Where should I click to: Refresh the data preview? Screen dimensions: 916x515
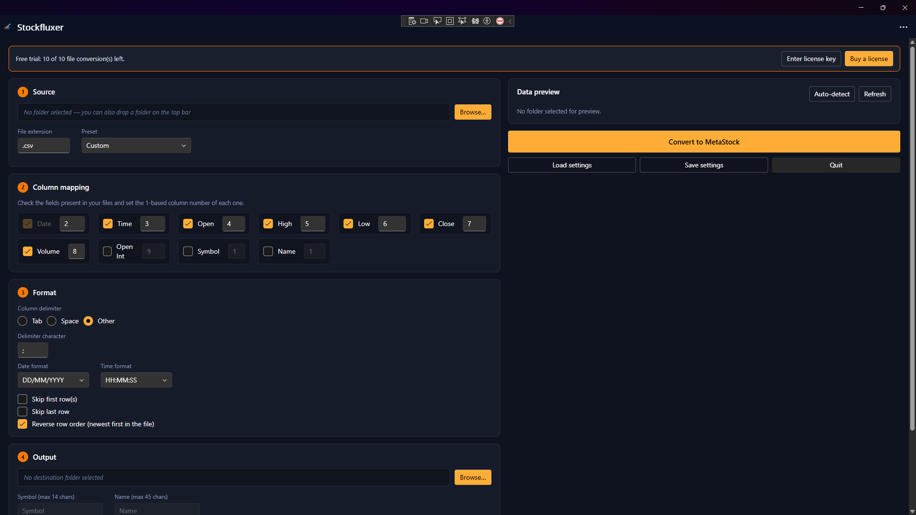pyautogui.click(x=874, y=94)
